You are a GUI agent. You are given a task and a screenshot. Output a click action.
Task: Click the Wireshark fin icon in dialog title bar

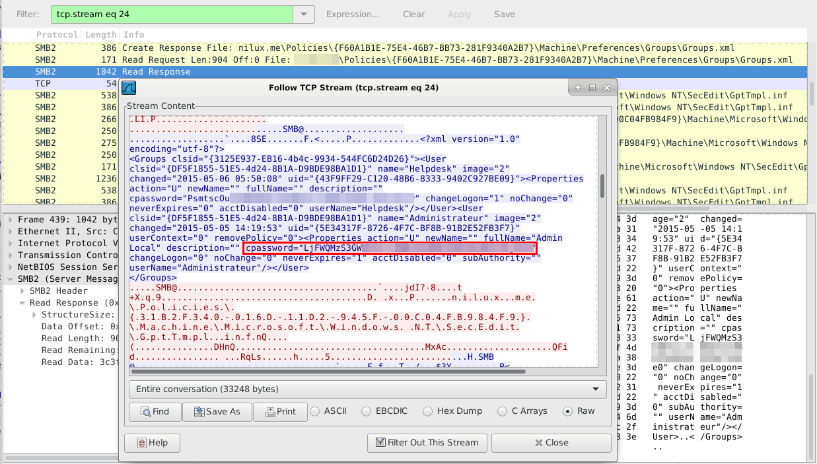point(130,87)
